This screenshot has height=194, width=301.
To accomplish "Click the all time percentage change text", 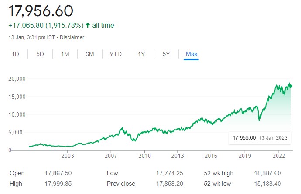I will click(61, 25).
